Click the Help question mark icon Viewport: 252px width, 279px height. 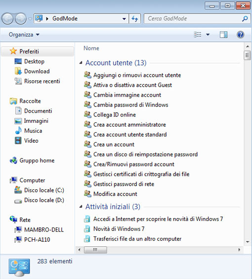(x=240, y=35)
